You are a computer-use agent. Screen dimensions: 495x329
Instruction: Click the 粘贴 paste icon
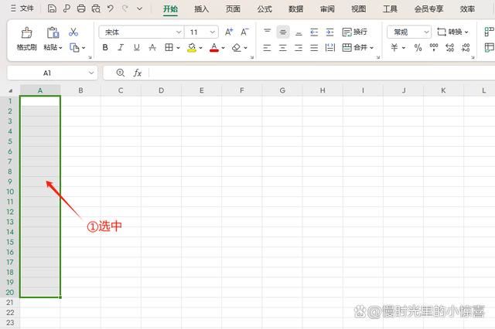pos(53,32)
